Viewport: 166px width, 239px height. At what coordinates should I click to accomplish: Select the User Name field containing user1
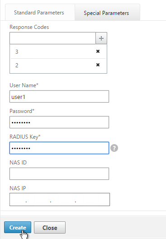click(x=59, y=97)
